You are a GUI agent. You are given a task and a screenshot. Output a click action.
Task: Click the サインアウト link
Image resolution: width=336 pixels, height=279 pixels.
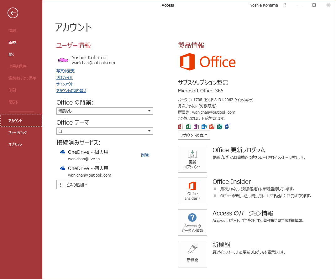(x=65, y=84)
